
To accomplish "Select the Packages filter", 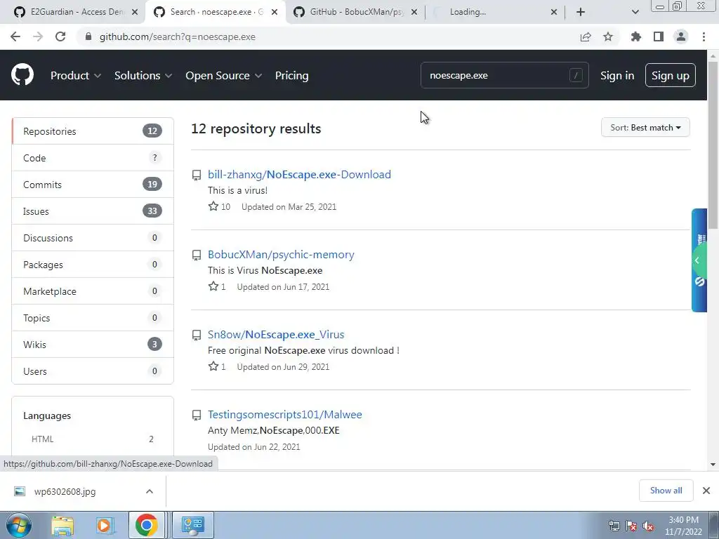I will click(x=93, y=265).
